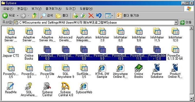Select the Product Online R... shortcut
This screenshot has width=195, height=102.
[175, 71]
